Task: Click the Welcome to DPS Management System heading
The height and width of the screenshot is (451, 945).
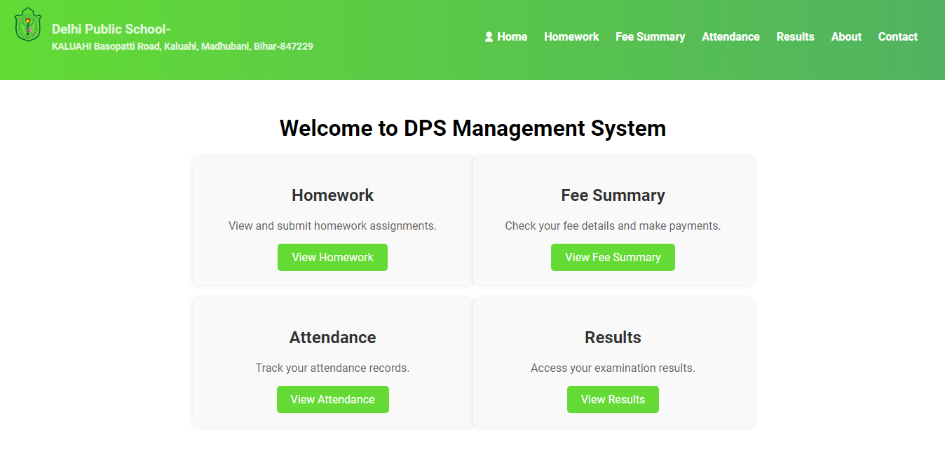Action: (472, 128)
